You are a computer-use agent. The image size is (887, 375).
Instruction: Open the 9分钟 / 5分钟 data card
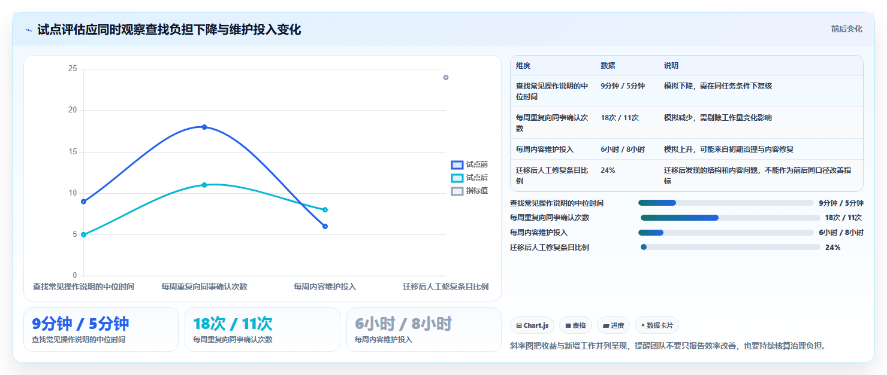[x=101, y=330]
